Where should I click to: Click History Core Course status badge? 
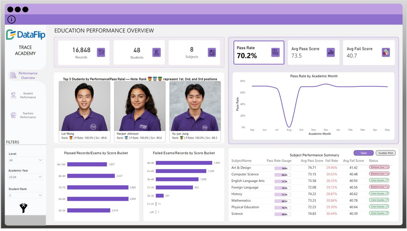(379, 193)
